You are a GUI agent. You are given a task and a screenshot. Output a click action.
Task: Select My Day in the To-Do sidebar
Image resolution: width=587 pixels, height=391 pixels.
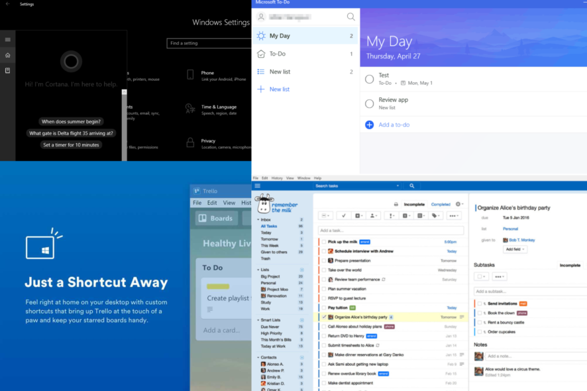click(305, 36)
